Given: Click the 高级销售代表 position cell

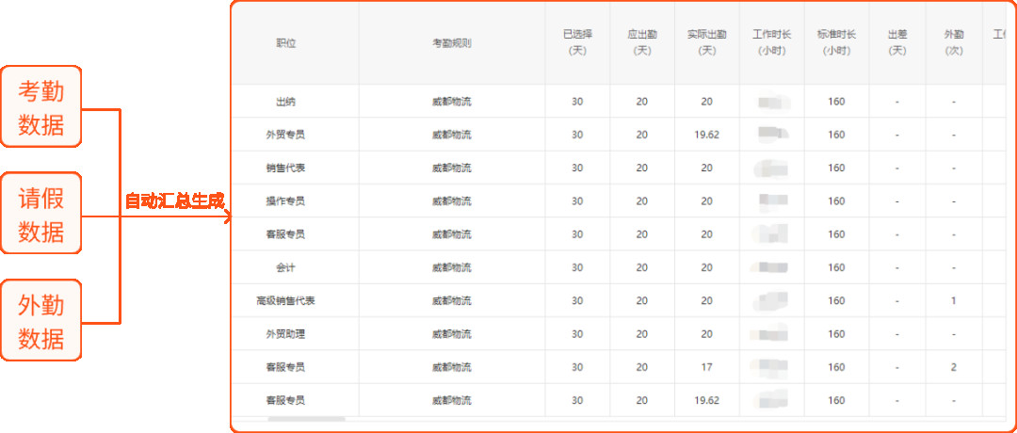Looking at the screenshot, I should point(286,301).
